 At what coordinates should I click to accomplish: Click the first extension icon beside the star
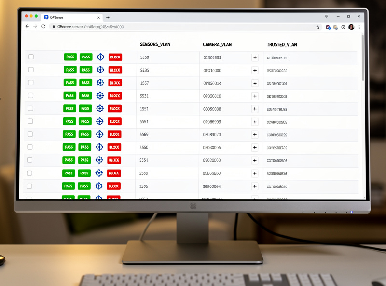point(328,27)
